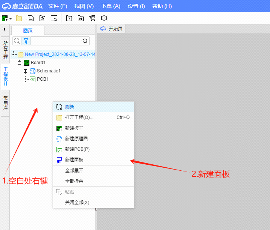Click the magnifier icon left of filter
Image resolution: width=270 pixels, height=230 pixels.
point(17,41)
